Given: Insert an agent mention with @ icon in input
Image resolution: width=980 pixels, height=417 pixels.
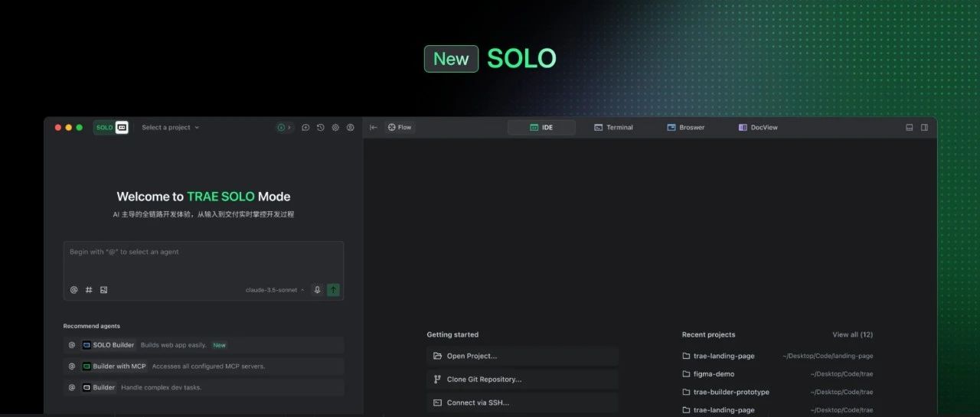Looking at the screenshot, I should point(74,290).
